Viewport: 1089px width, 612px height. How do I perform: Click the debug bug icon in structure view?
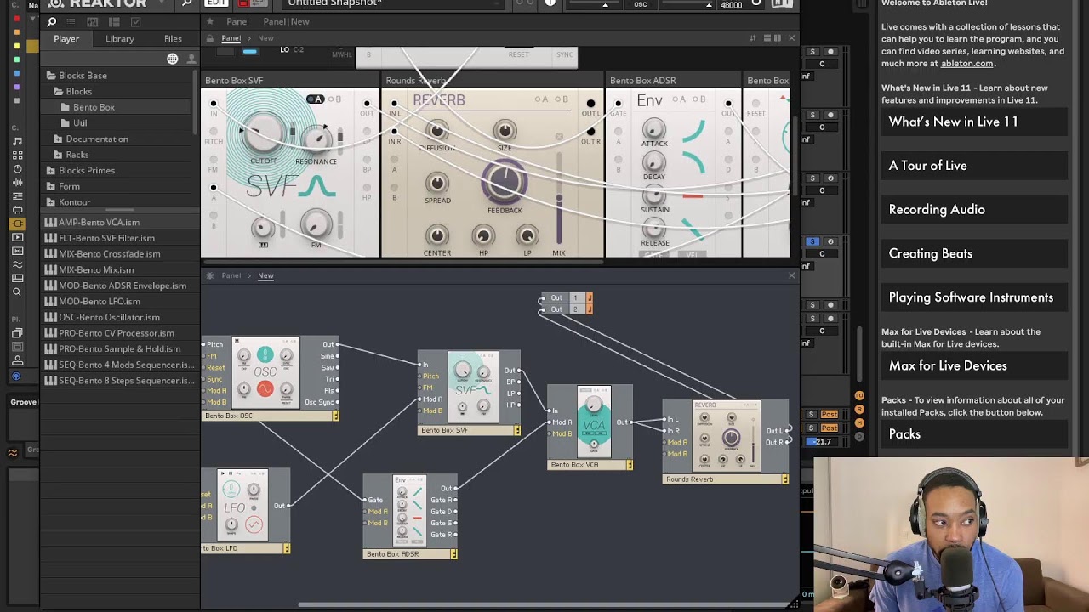tap(210, 275)
